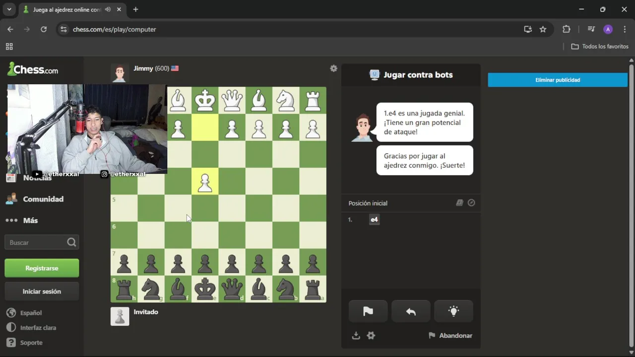Click Jimmy bot avatar above the board
The height and width of the screenshot is (357, 635).
(120, 73)
